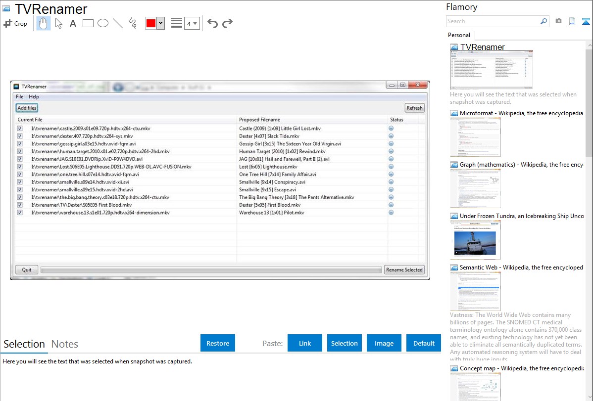The image size is (593, 401).
Task: Open the Help menu in TVRenamer
Action: coord(34,97)
